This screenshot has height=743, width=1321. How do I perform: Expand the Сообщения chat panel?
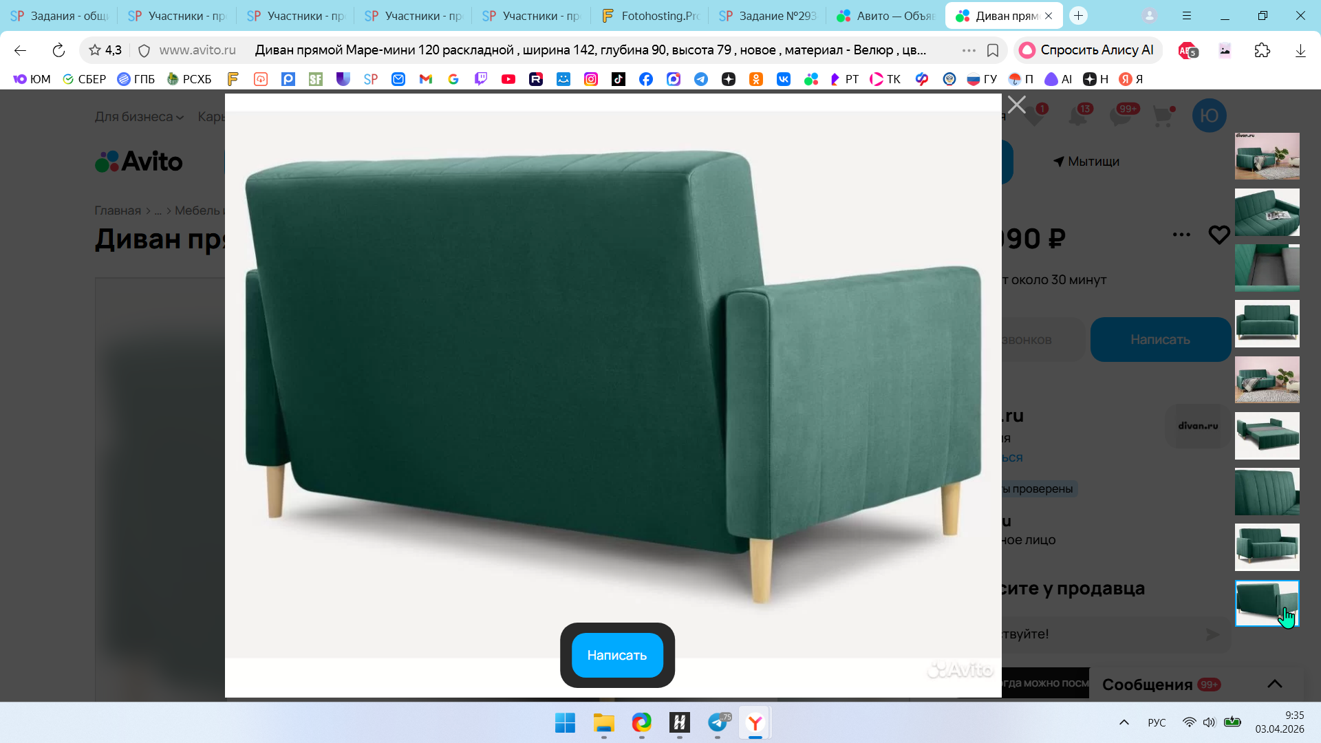1274,684
